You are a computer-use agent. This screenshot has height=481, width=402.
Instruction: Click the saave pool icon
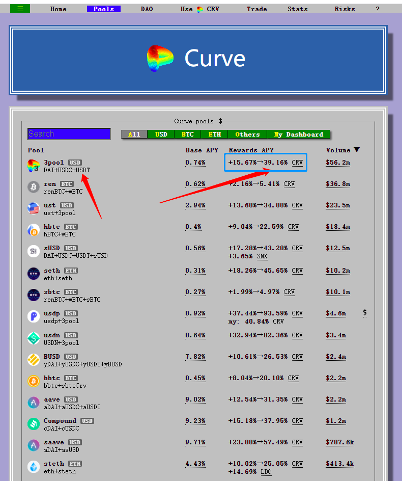click(x=34, y=445)
